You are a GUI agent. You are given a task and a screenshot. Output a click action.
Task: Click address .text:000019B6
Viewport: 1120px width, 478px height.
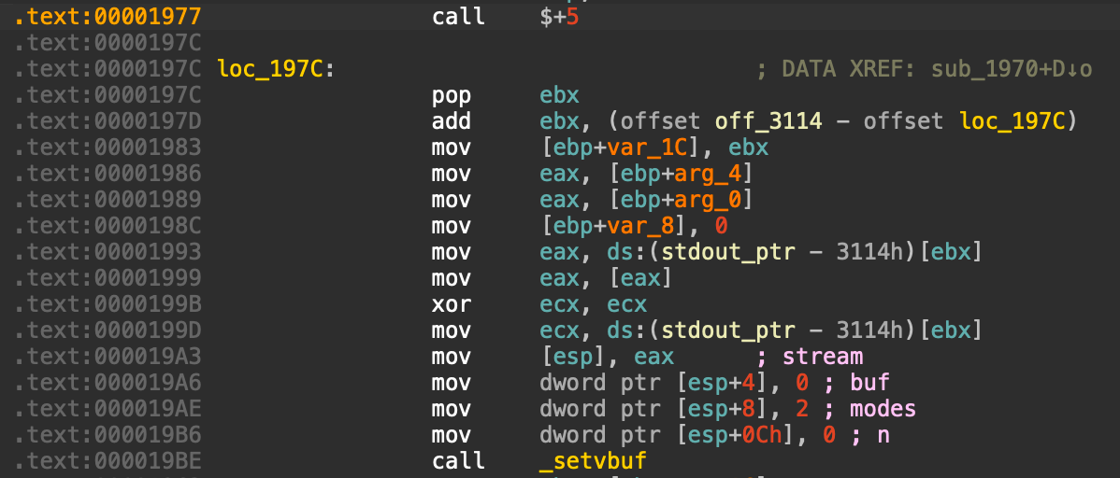pos(108,435)
